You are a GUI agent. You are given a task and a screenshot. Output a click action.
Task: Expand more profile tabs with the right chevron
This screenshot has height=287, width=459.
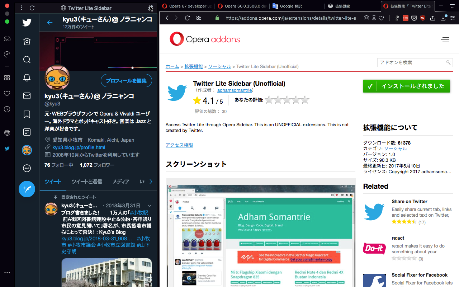point(151,182)
